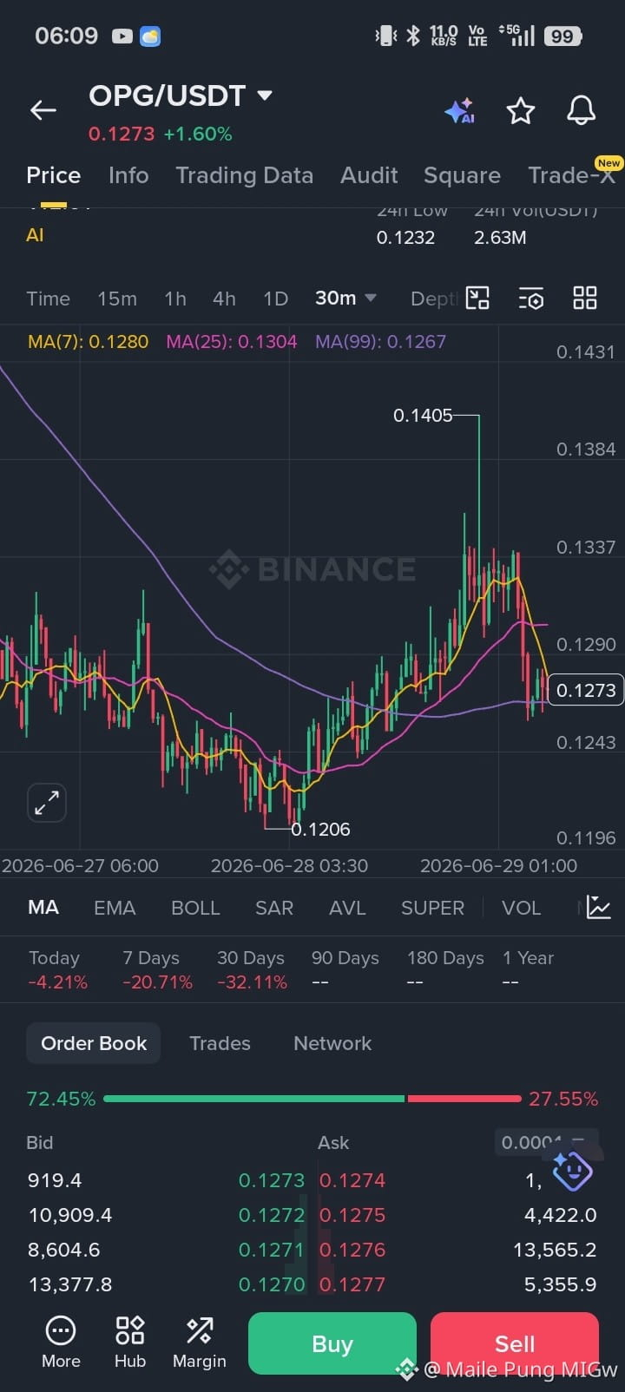Open the Trade-X tab
Screen dimensions: 625x1392
(x=572, y=175)
